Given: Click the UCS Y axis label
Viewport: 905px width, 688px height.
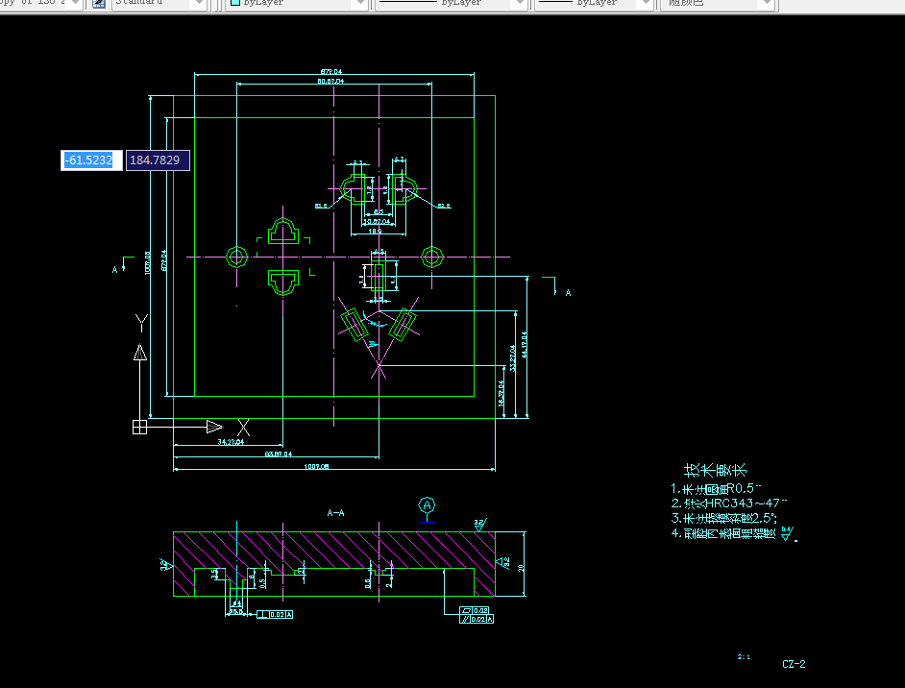Looking at the screenshot, I should pos(141,323).
